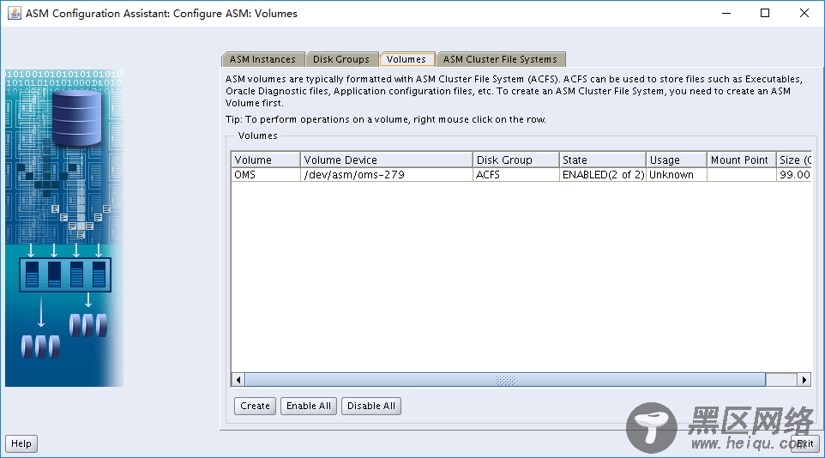This screenshot has width=825, height=458.
Task: Click the ACFS disk group cell
Action: [516, 175]
